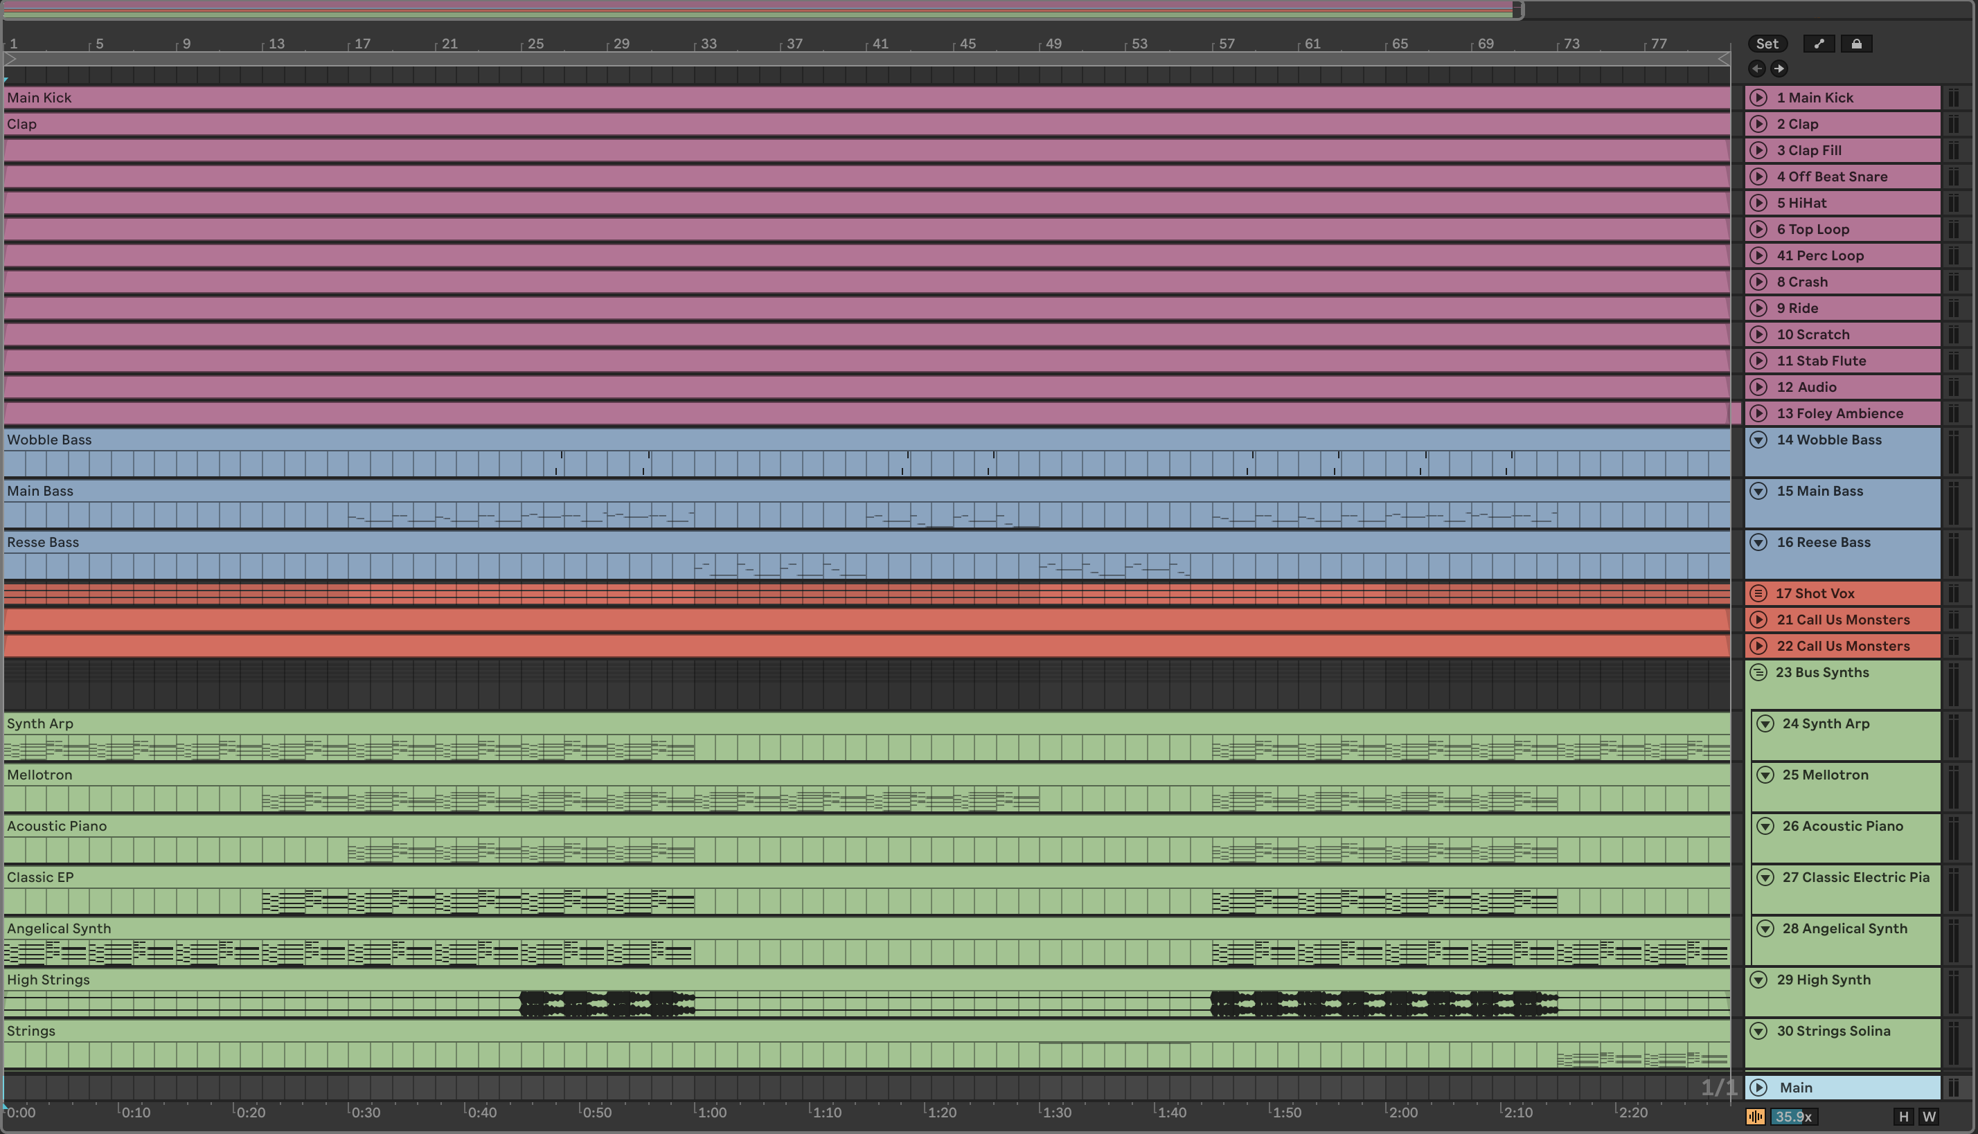The height and width of the screenshot is (1134, 1978).
Task: Click bar 41 on the beat ruler
Action: (880, 44)
